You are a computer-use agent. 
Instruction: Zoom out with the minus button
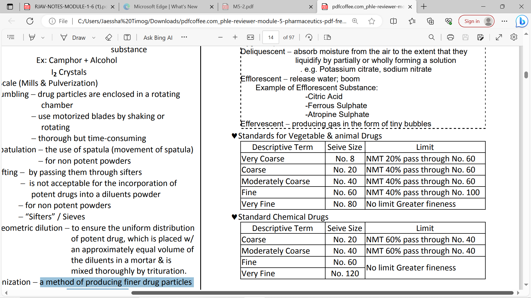(x=220, y=37)
